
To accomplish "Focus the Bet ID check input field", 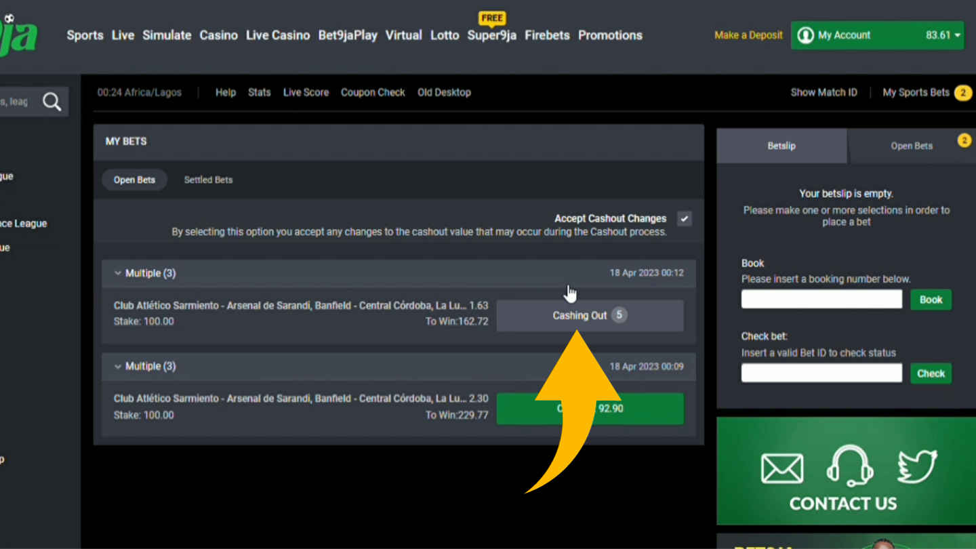I will 821,373.
